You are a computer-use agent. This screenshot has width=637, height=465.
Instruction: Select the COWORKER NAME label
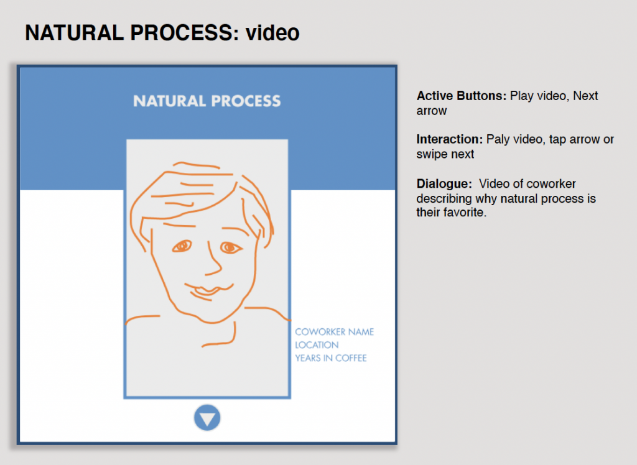click(334, 332)
